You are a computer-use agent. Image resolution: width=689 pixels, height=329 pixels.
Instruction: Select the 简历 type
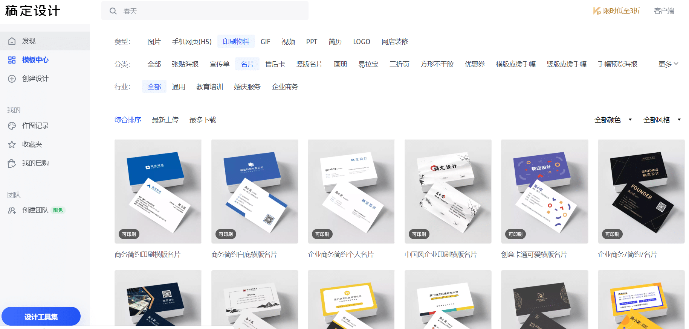[335, 41]
